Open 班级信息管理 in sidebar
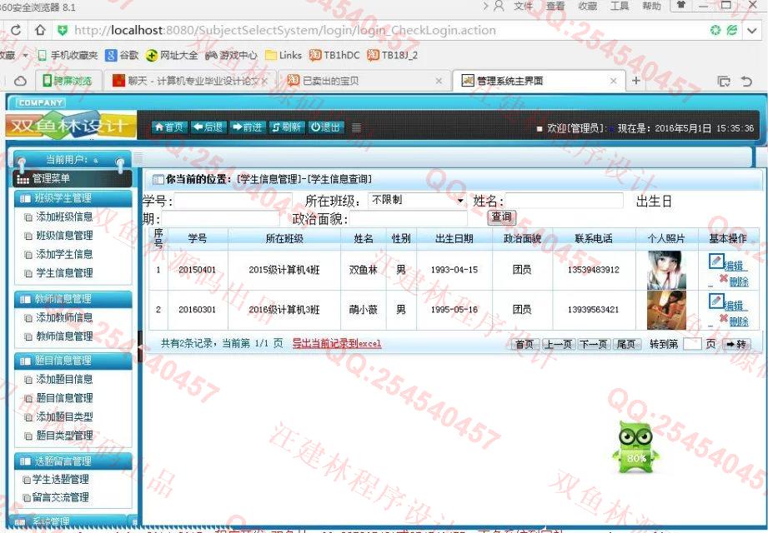Screen dimensions: 768x533 [64, 235]
